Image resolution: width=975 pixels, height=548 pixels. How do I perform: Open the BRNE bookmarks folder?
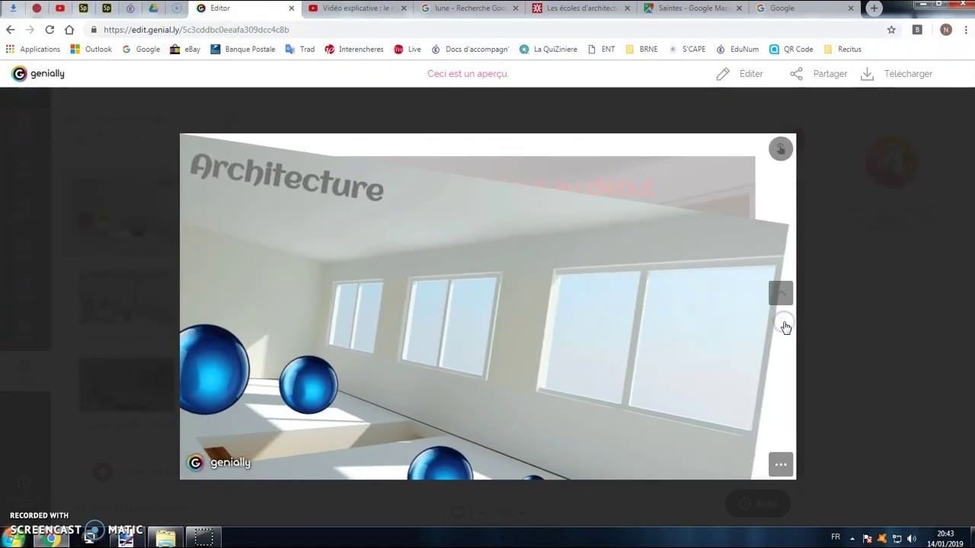(x=641, y=49)
